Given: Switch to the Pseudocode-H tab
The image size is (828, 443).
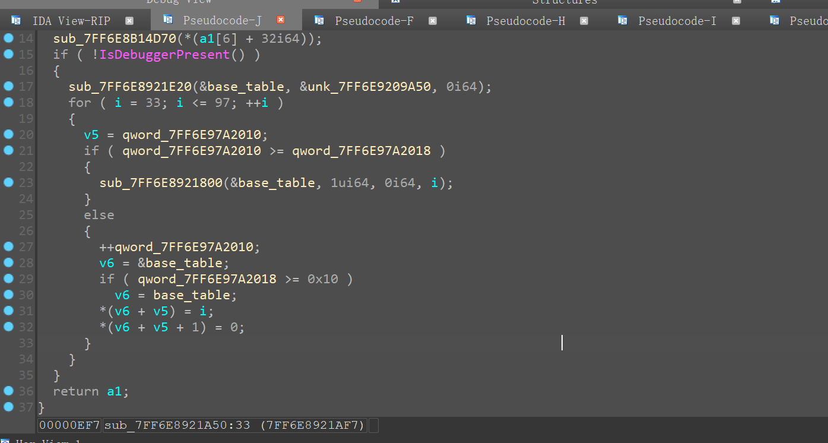Looking at the screenshot, I should (x=525, y=21).
